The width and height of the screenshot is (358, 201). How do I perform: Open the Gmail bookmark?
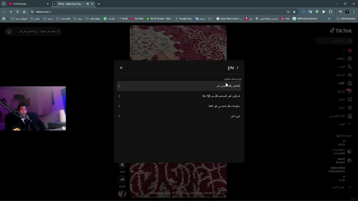click(x=123, y=19)
